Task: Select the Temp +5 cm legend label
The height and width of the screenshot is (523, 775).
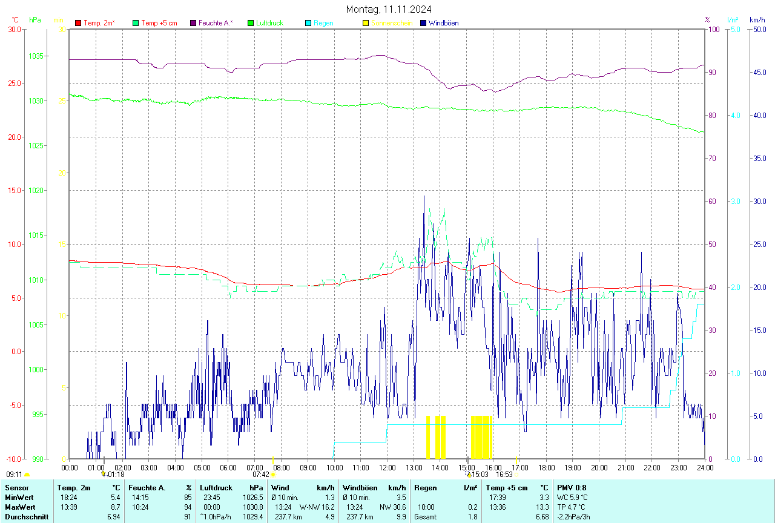Action: pyautogui.click(x=159, y=23)
